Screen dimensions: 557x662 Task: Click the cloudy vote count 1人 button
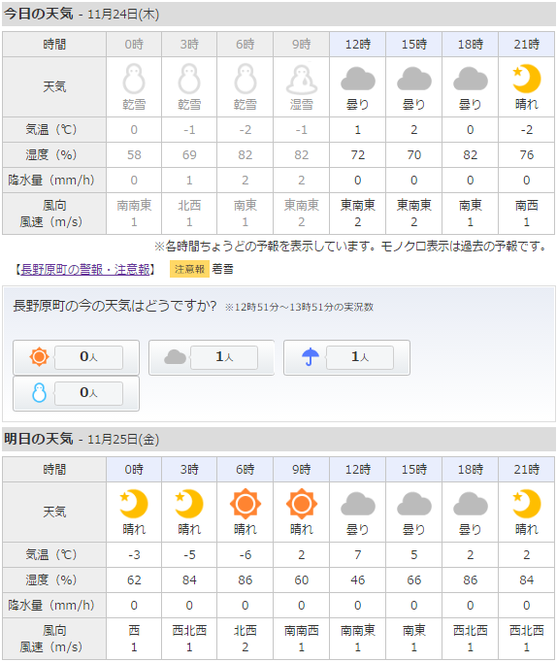(x=224, y=357)
